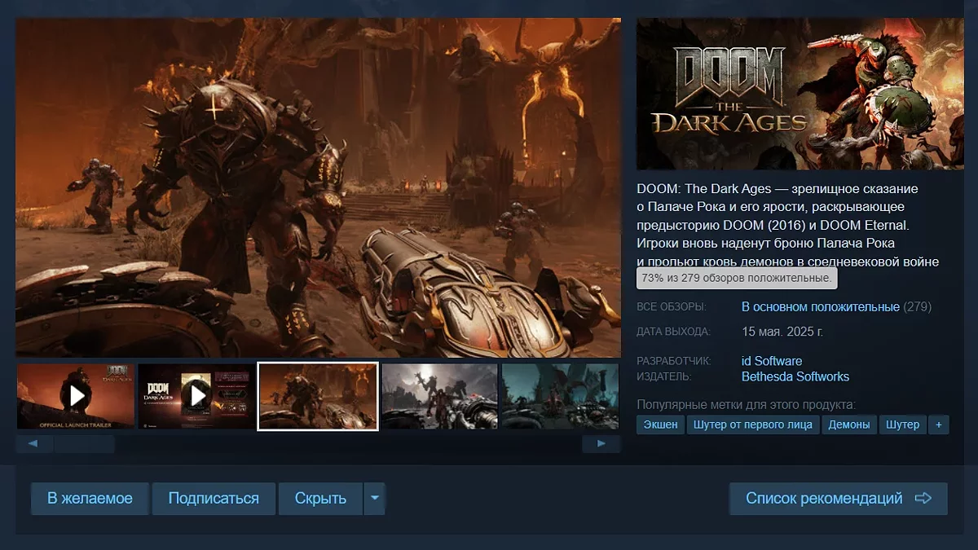Select the 'Экшен' tag
Screen dimensions: 978x550
[x=660, y=425]
